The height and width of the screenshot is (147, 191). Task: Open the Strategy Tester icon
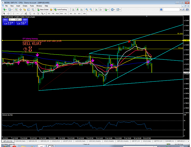(33, 9)
